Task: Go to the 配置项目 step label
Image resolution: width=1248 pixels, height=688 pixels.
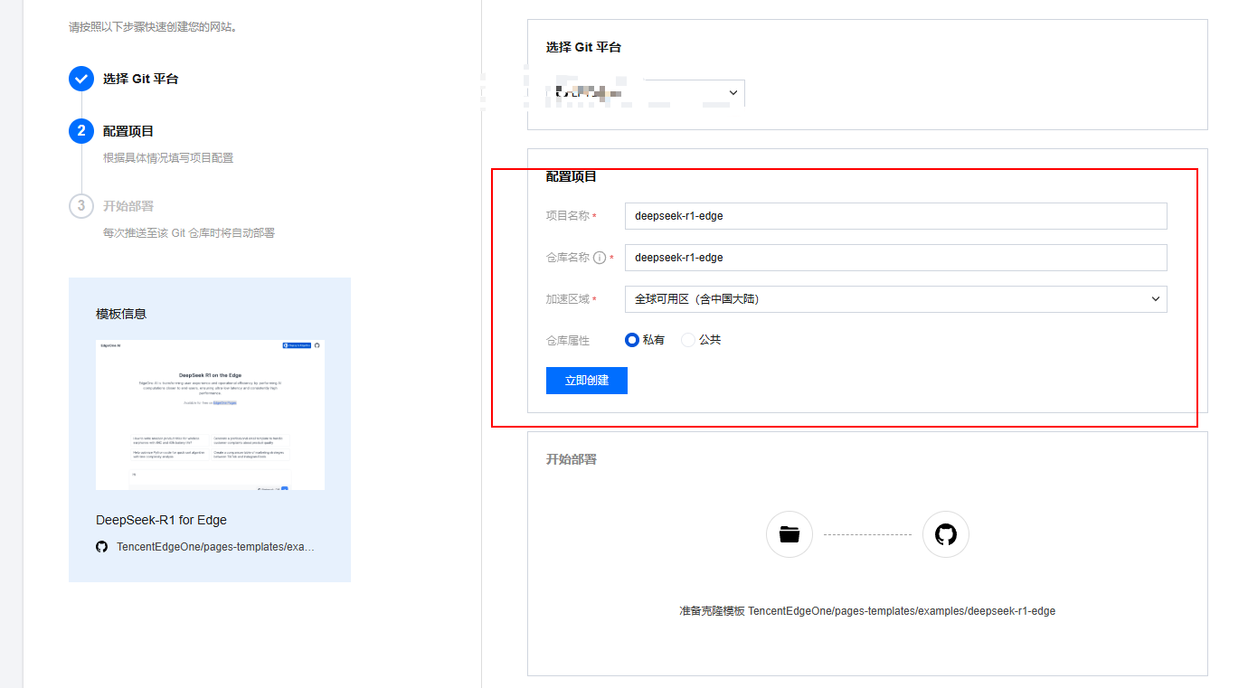Action: (x=128, y=131)
